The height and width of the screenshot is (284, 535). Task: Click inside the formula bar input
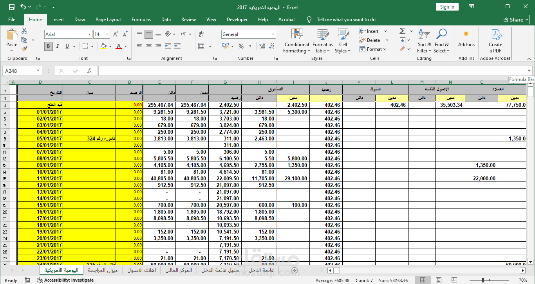click(312, 71)
